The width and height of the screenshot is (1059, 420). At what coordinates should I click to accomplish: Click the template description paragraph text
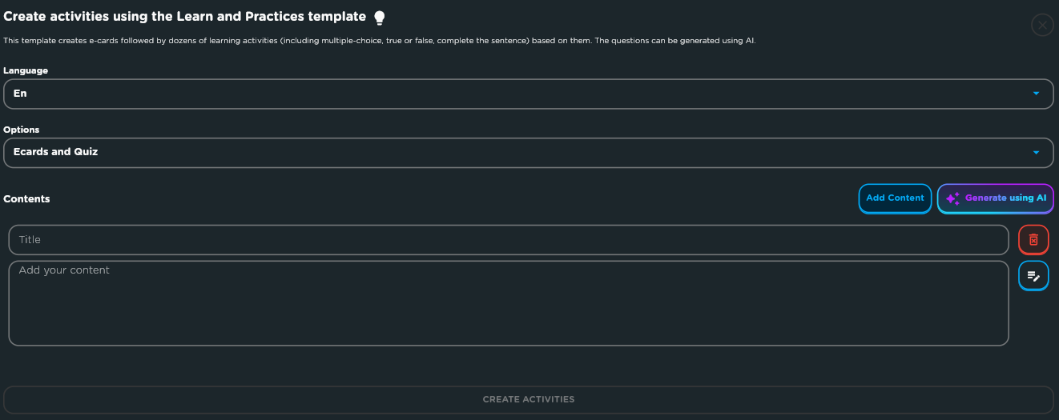click(380, 41)
